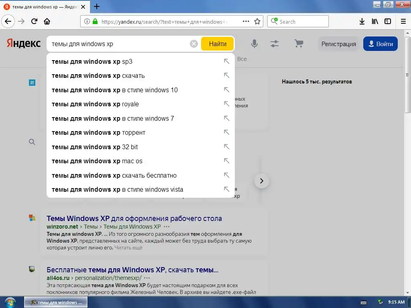Click scrollbar down arrow
This screenshot has height=308, width=411.
click(407, 293)
